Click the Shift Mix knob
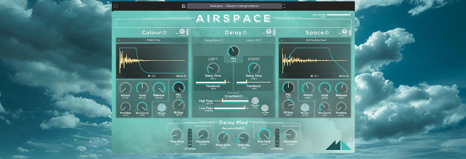Viewport: 466px width, 159px height. pyautogui.click(x=244, y=137)
